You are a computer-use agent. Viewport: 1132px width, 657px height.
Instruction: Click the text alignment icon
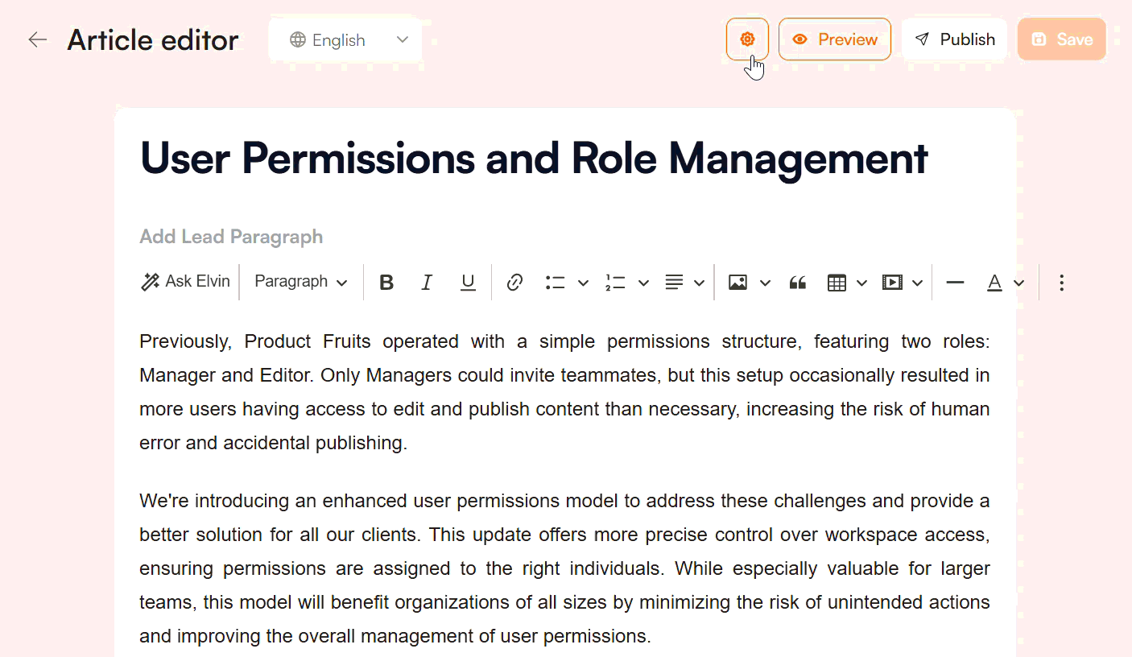click(x=674, y=283)
